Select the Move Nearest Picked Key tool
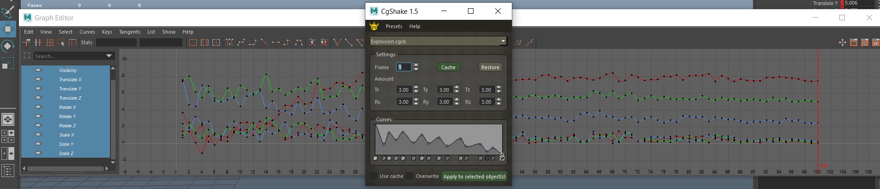This screenshot has width=880, height=189. [26, 42]
